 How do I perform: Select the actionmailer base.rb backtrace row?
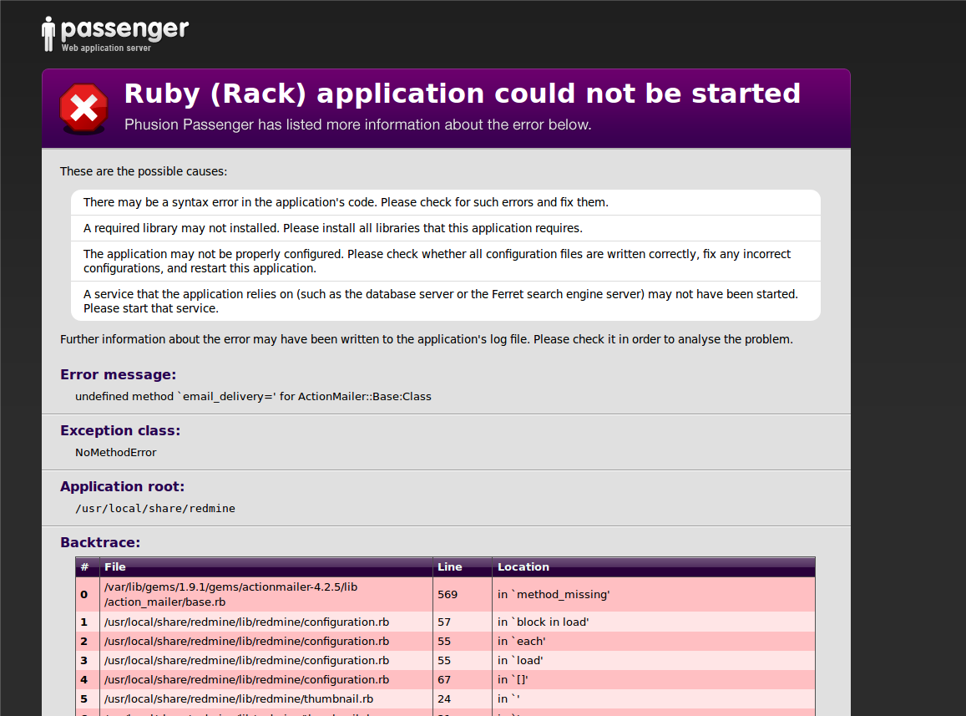tap(230, 594)
